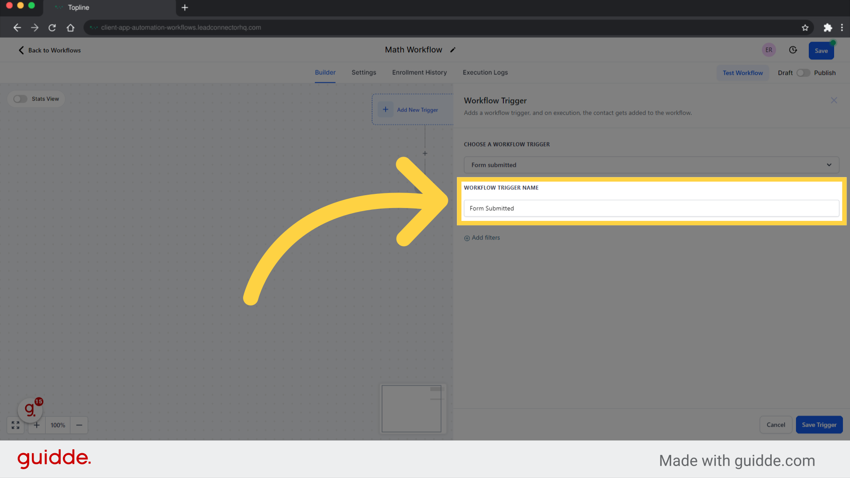Click the Test Workflow link
850x478 pixels.
pos(742,73)
